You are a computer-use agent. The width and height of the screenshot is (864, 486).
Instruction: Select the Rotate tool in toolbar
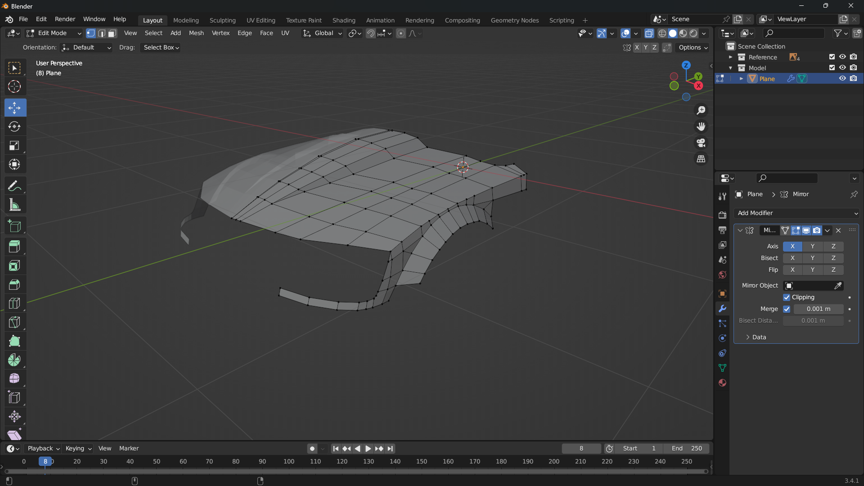[14, 127]
